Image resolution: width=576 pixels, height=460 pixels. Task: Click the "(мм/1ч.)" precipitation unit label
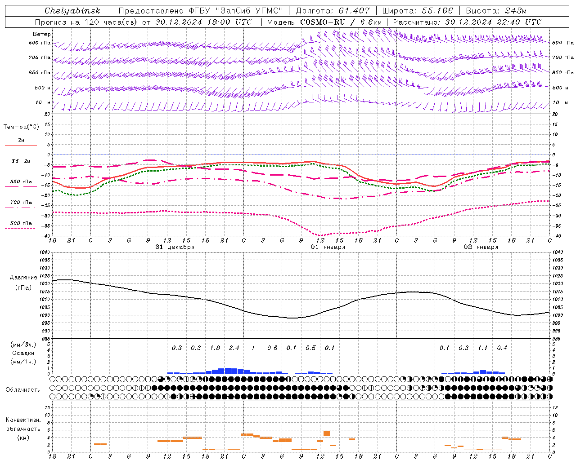coord(23,362)
